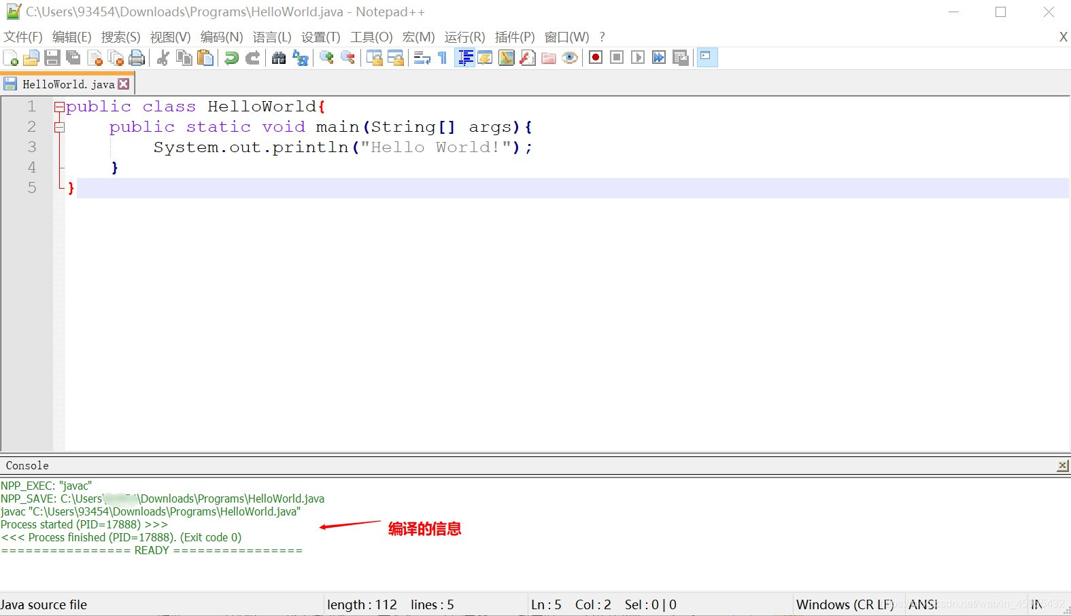1071x616 pixels.
Task: Click the Close All documents icon
Action: click(116, 58)
